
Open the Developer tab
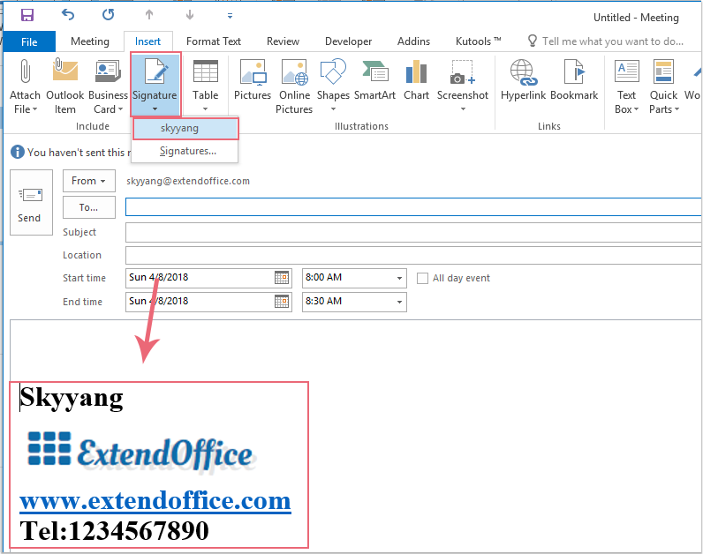click(348, 41)
